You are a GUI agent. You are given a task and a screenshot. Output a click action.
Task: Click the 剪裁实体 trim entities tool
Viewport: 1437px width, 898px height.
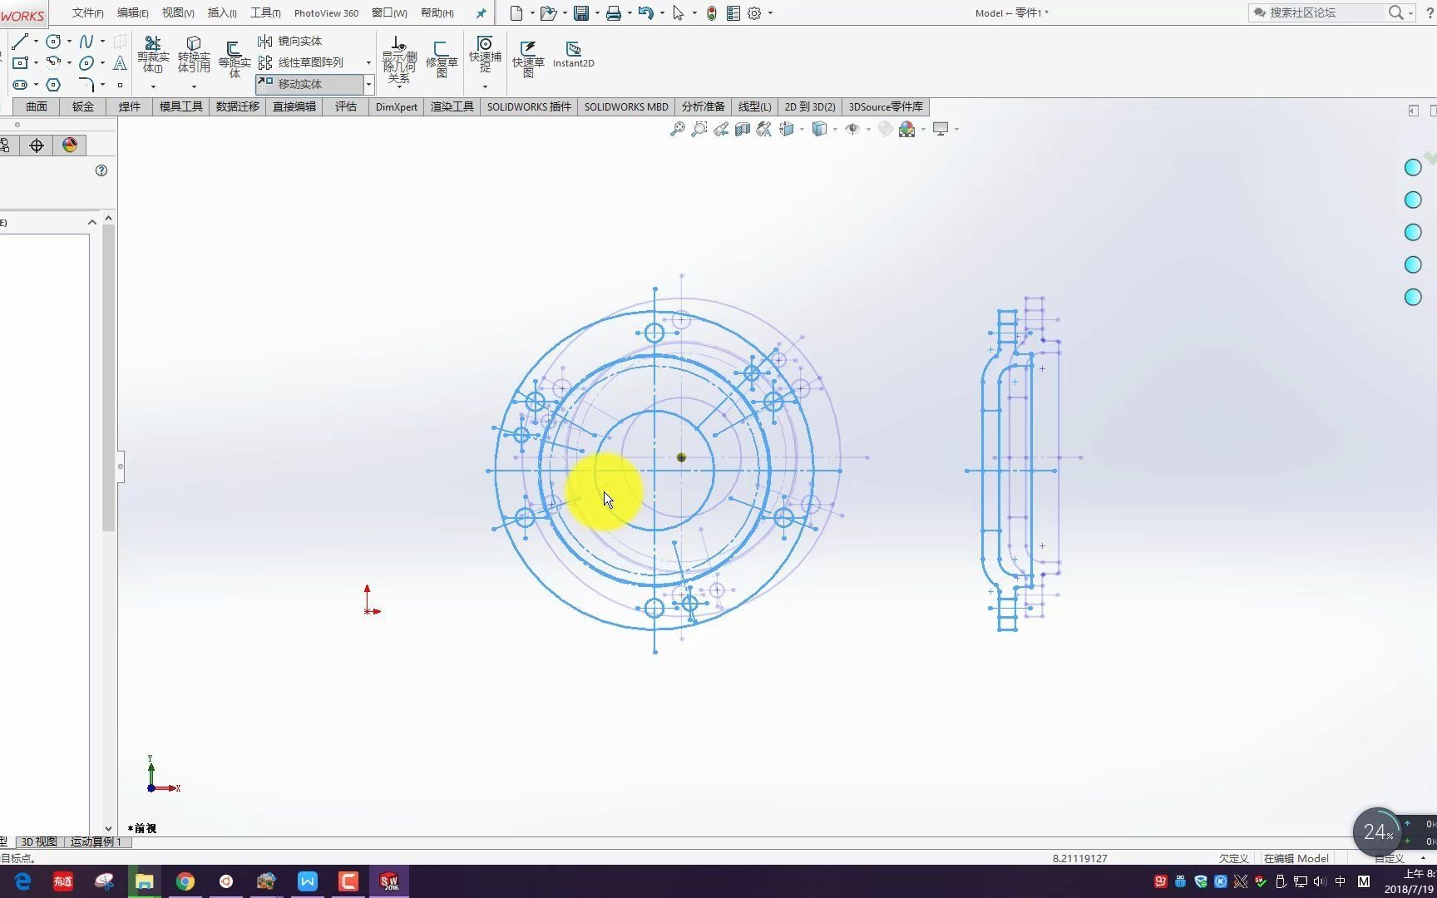[153, 54]
